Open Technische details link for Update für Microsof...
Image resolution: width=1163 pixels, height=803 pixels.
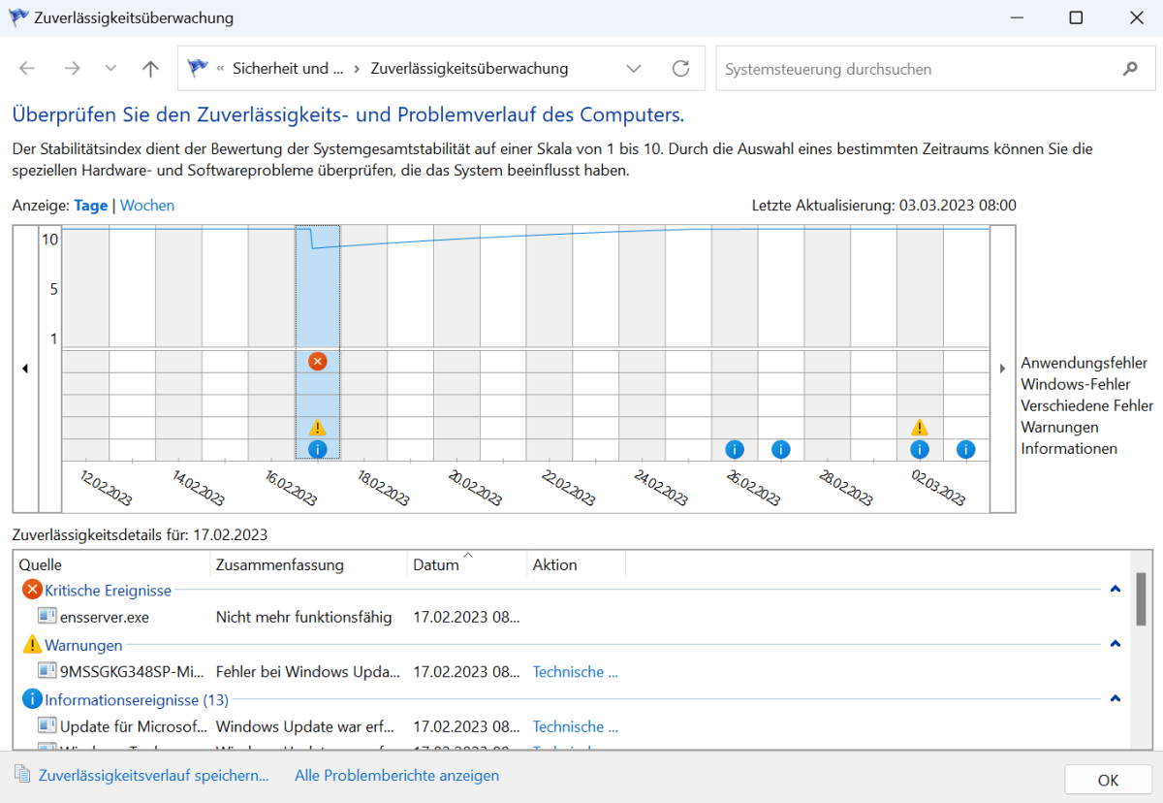click(x=576, y=726)
